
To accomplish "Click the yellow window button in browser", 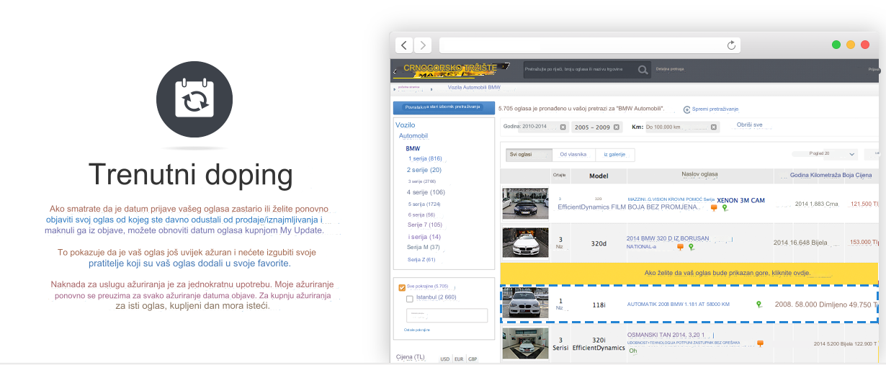I will [851, 45].
